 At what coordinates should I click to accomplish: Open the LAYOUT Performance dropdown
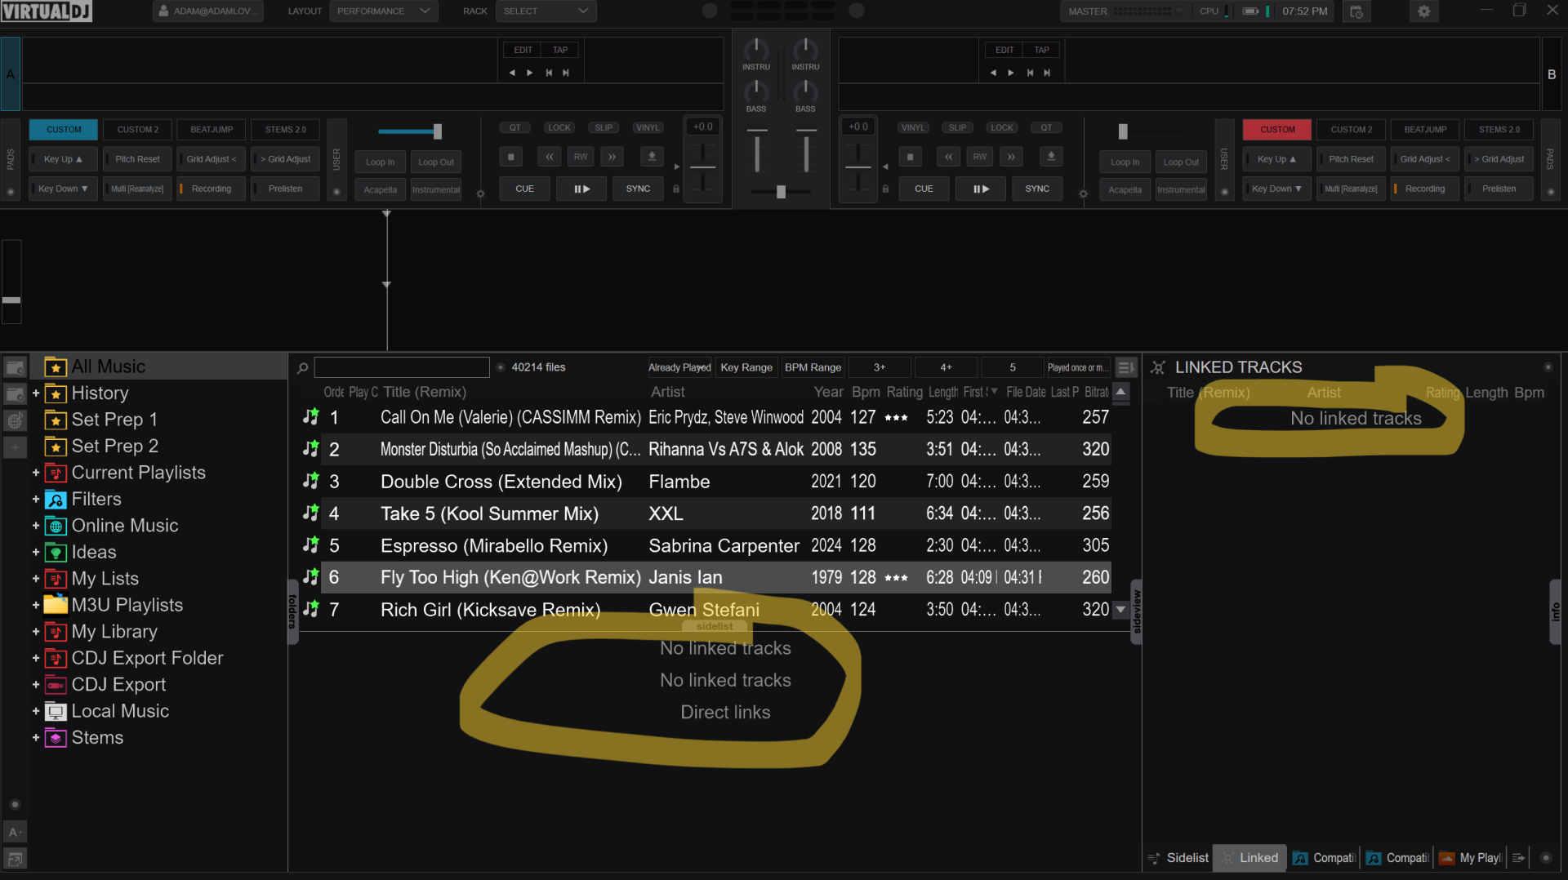[383, 11]
